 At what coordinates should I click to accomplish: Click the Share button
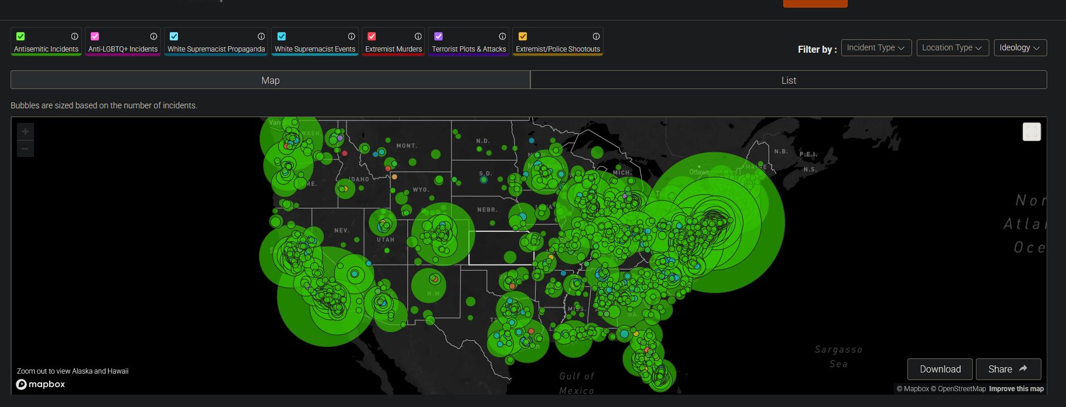click(x=1008, y=369)
